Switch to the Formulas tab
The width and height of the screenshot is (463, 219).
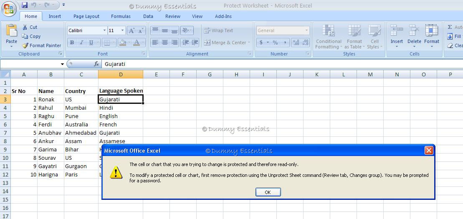pos(121,17)
